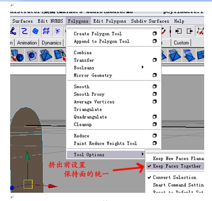Click the input connections arrow icon
This screenshot has width=212, height=201.
click(178, 31)
